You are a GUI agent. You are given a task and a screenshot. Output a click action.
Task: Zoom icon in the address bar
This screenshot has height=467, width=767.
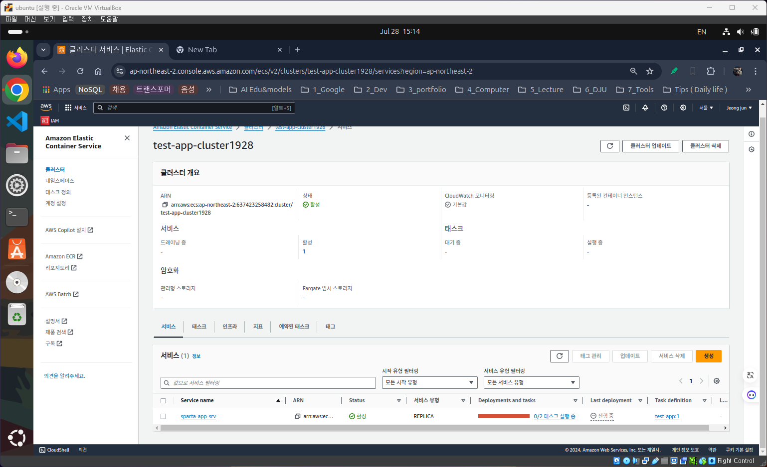[633, 71]
